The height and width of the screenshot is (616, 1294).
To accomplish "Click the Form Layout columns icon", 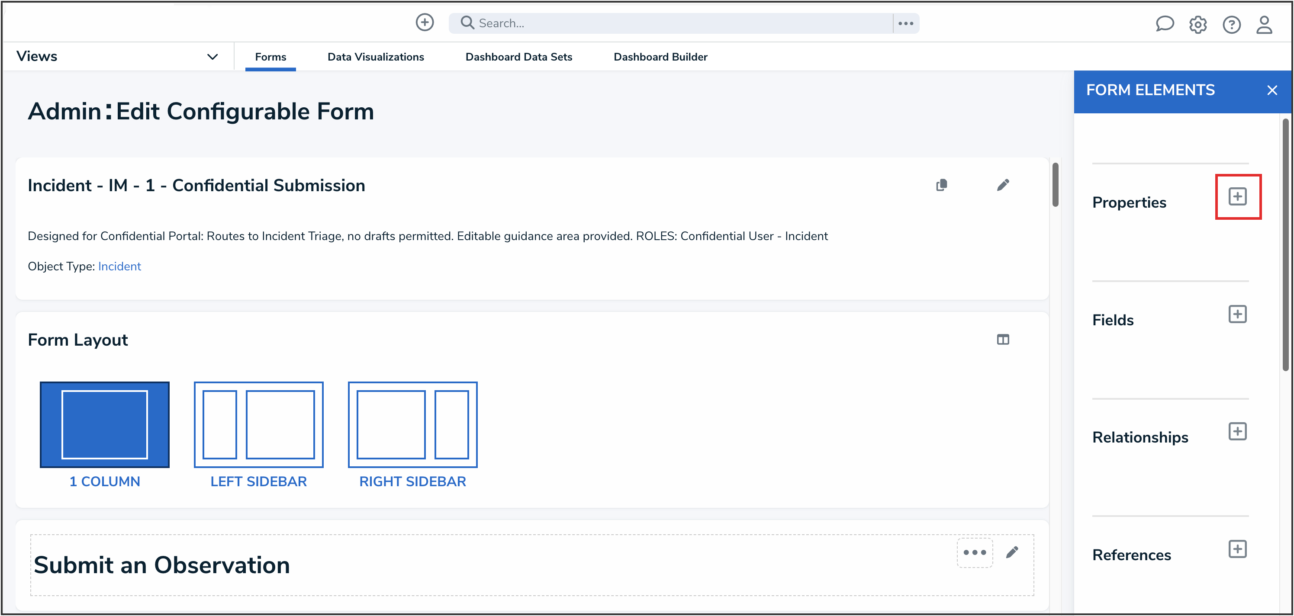I will tap(1003, 340).
